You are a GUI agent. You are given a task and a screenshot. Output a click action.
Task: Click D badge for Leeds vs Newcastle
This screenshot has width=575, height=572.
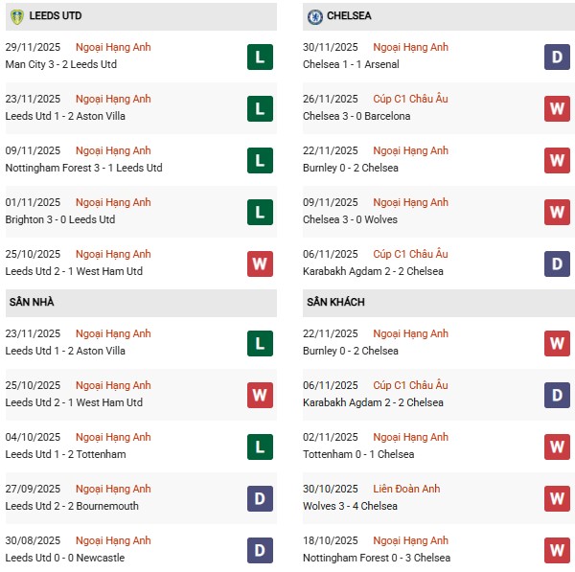click(259, 550)
